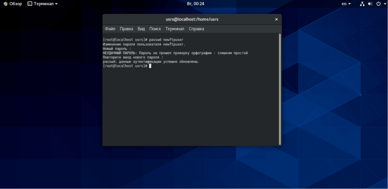Image resolution: width=388 pixels, height=189 pixels.
Task: Close the terminal window
Action: point(276,19)
